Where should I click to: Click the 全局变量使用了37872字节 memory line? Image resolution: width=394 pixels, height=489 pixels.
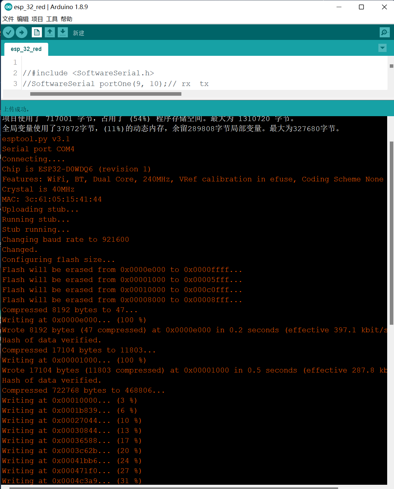172,128
